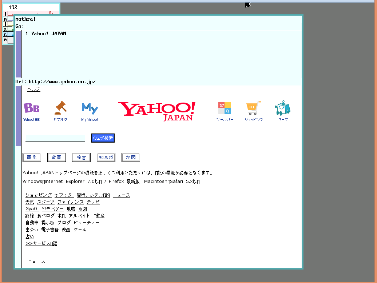This screenshot has width=377, height=283.
Task: Open the 求人、アルバイト link
Action: click(x=74, y=216)
